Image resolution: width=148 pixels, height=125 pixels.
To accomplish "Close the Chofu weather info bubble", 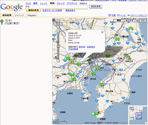I will pyautogui.click(x=102, y=32).
